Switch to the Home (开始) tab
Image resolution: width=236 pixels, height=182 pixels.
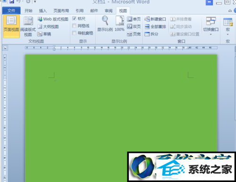click(x=28, y=10)
